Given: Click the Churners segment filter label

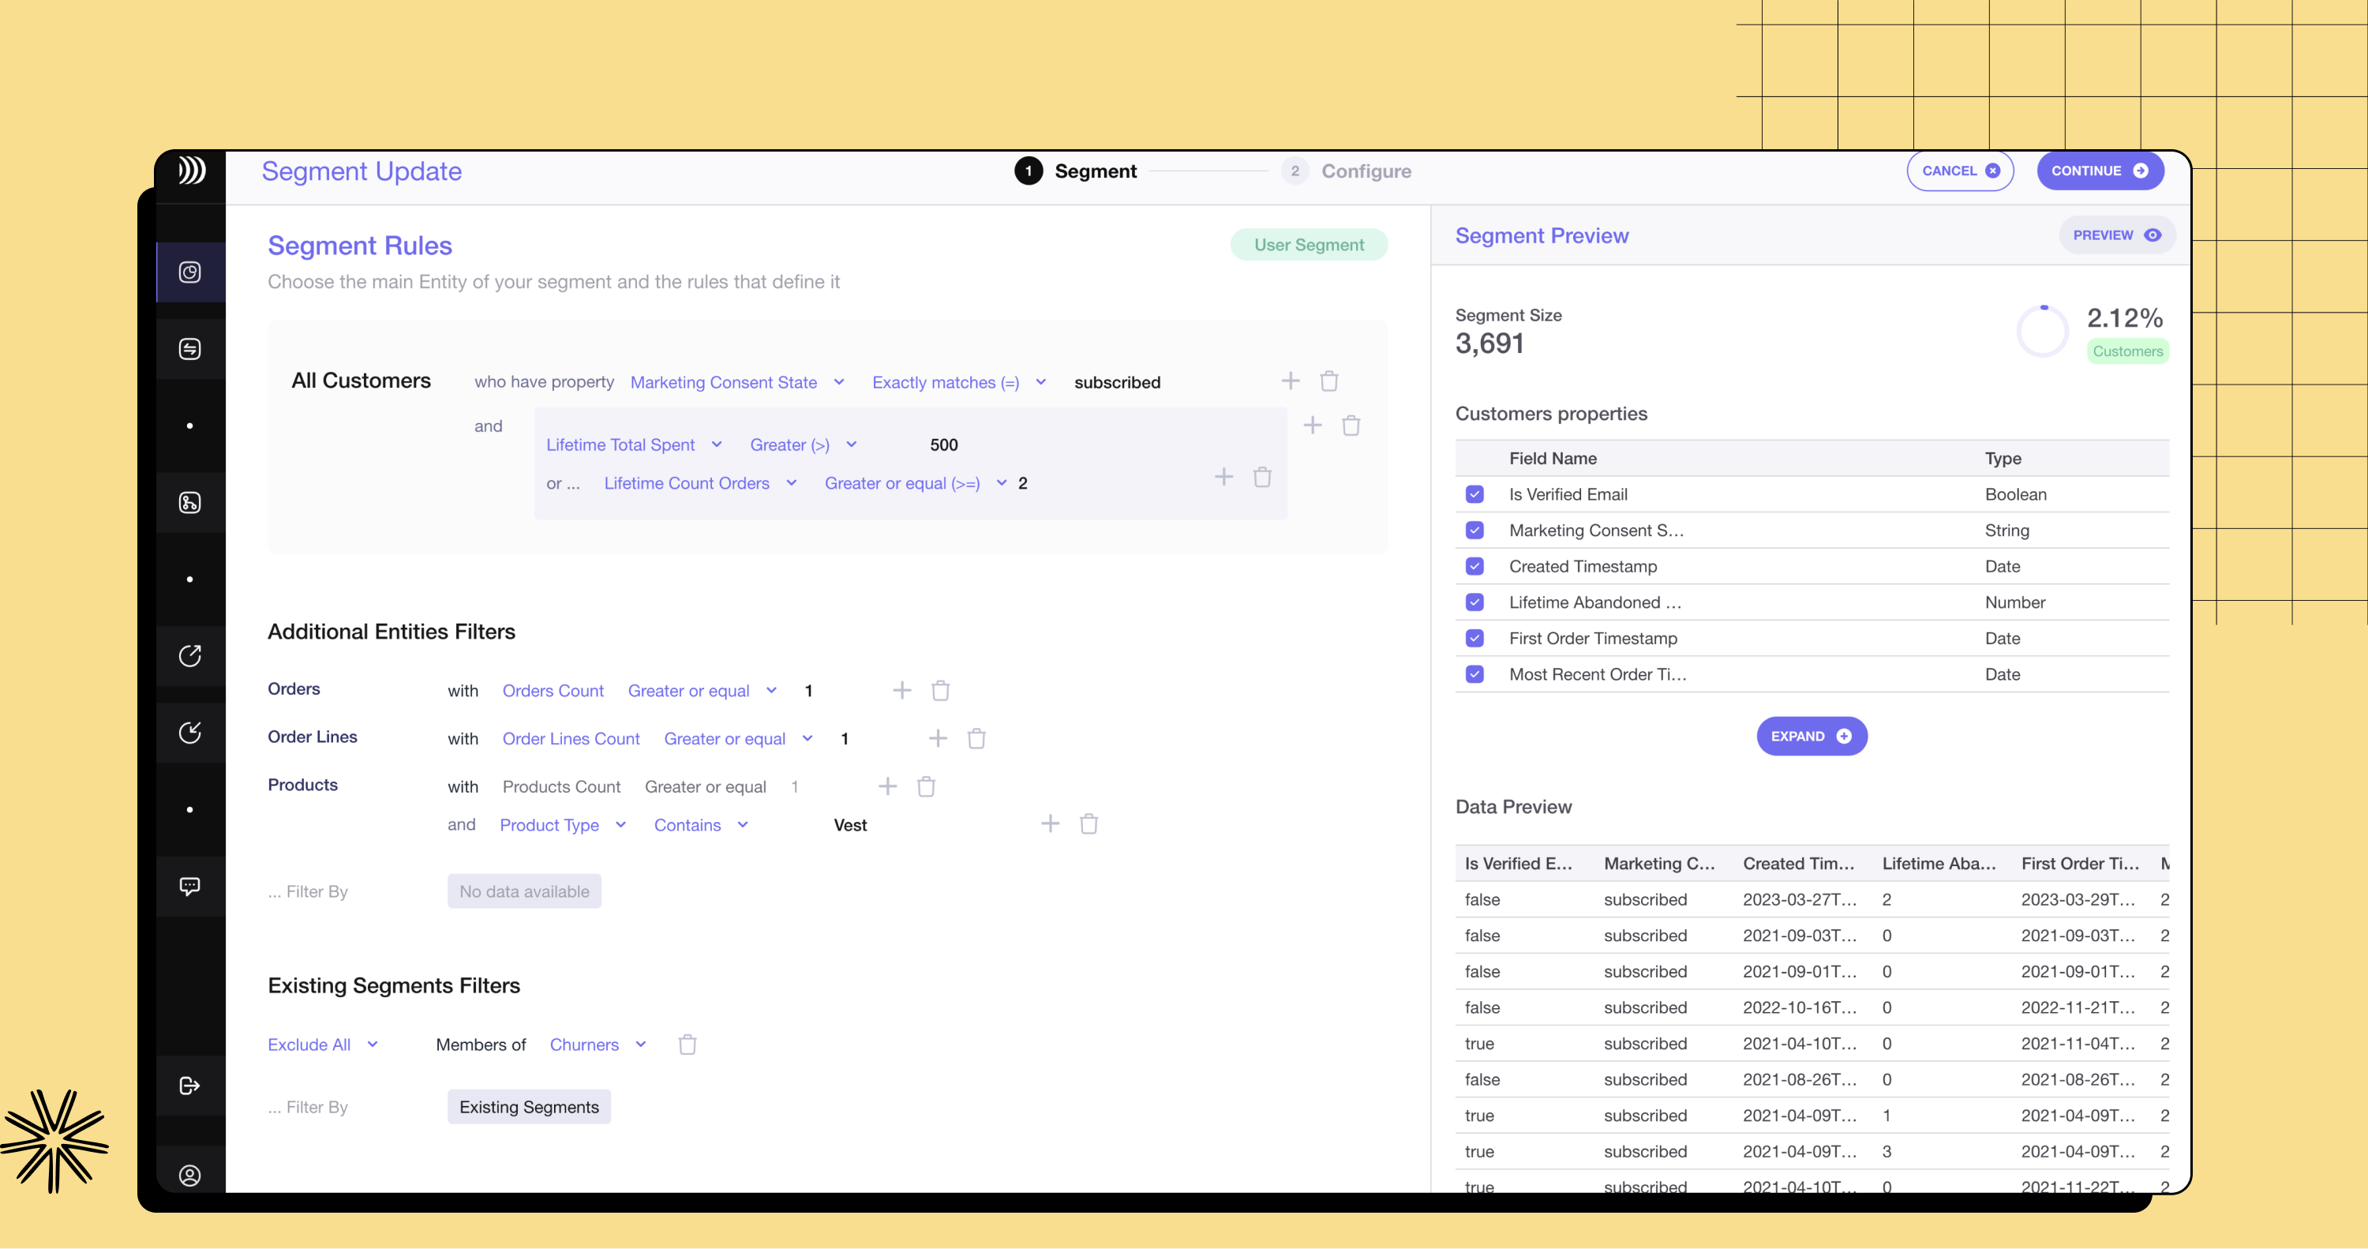Looking at the screenshot, I should click(584, 1044).
